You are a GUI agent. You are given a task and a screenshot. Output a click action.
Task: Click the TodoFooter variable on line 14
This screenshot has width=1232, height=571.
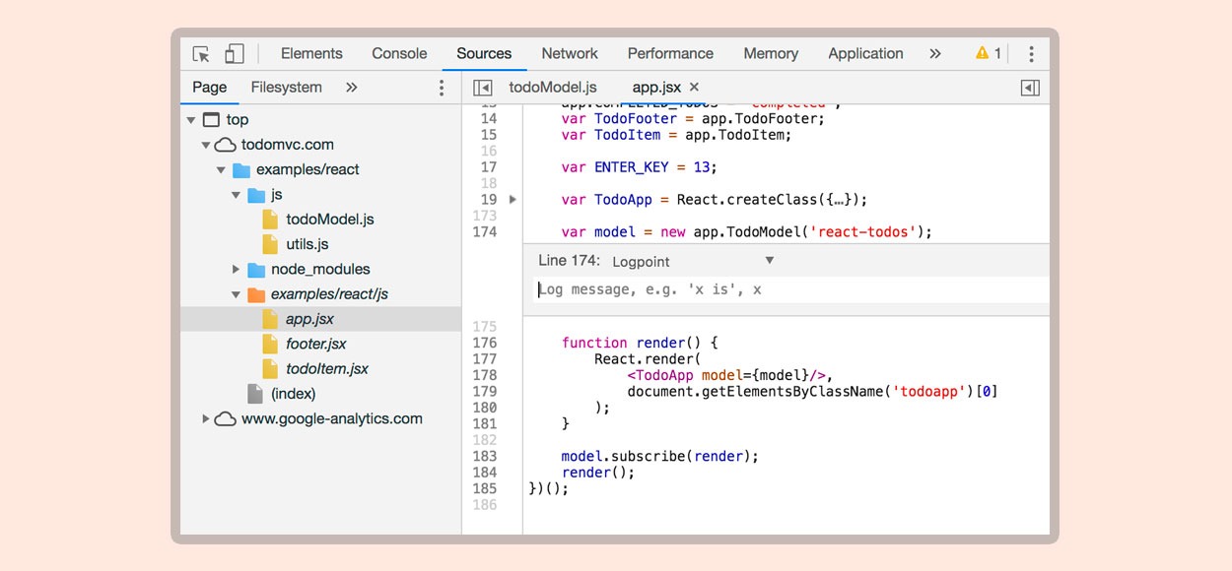point(635,119)
